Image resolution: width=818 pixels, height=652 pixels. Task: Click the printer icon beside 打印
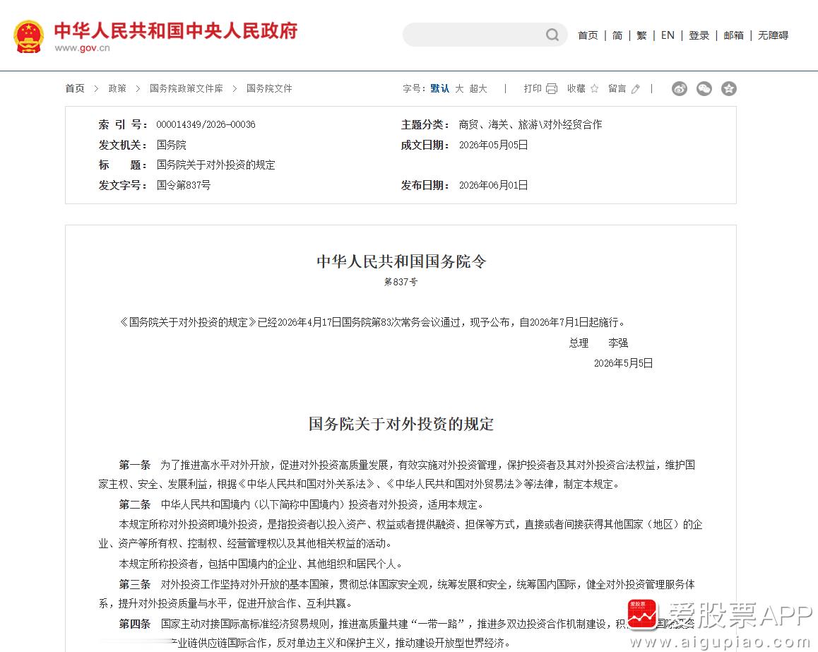[552, 89]
